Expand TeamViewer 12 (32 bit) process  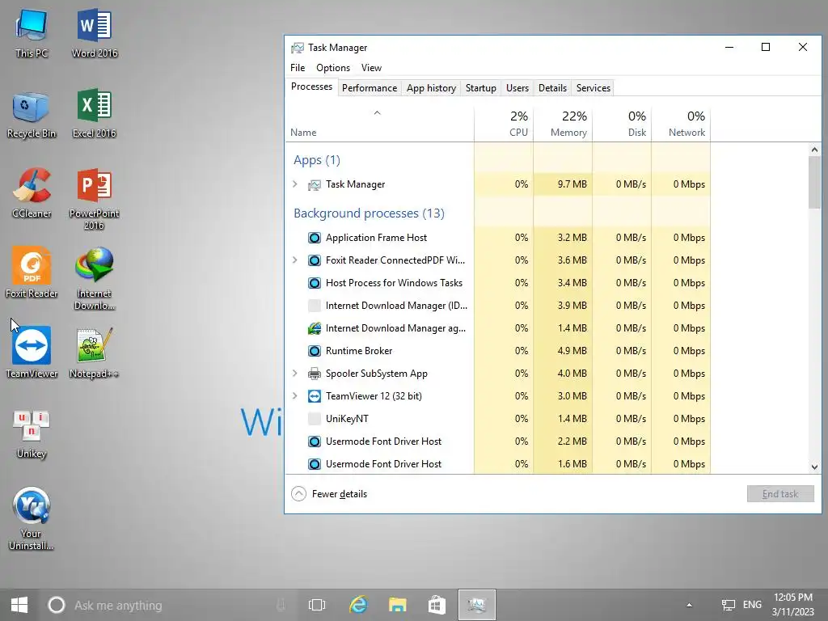pyautogui.click(x=295, y=396)
